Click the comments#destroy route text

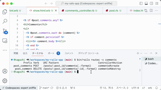109,69
